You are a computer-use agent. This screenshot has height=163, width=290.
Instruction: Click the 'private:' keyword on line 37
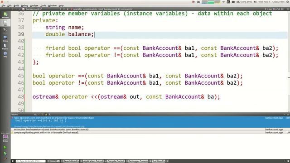(x=45, y=20)
